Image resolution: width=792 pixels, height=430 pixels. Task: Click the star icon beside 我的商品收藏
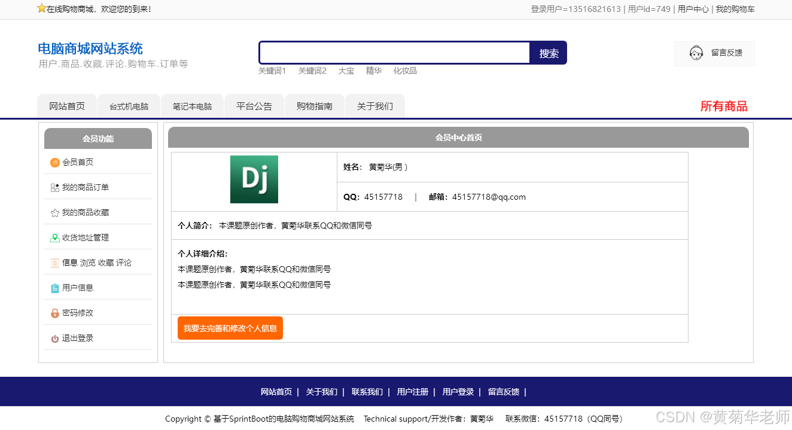pos(55,213)
